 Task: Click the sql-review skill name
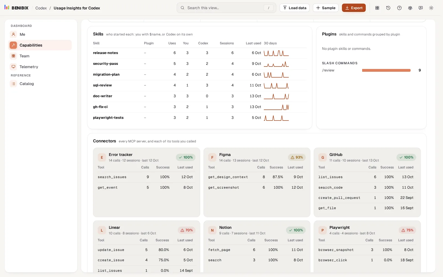[x=102, y=85]
